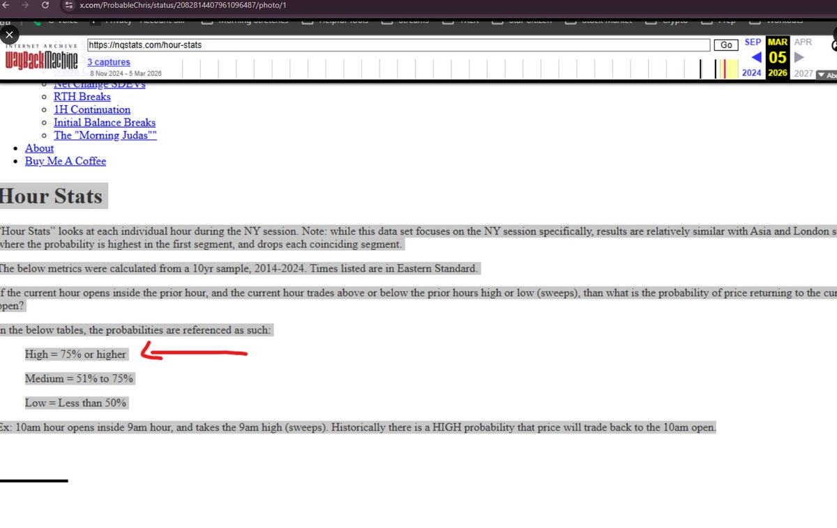This screenshot has width=837, height=528.
Task: Click into the Wayback URL field with nqstats.com/hour-stats
Action: click(399, 45)
